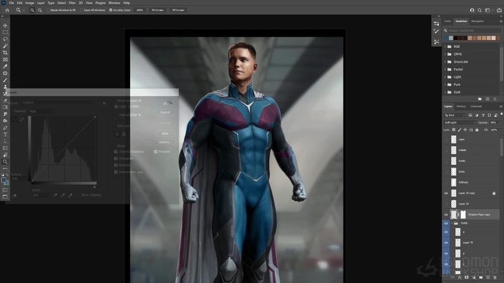Click Options in the Curves dialog

[165, 142]
